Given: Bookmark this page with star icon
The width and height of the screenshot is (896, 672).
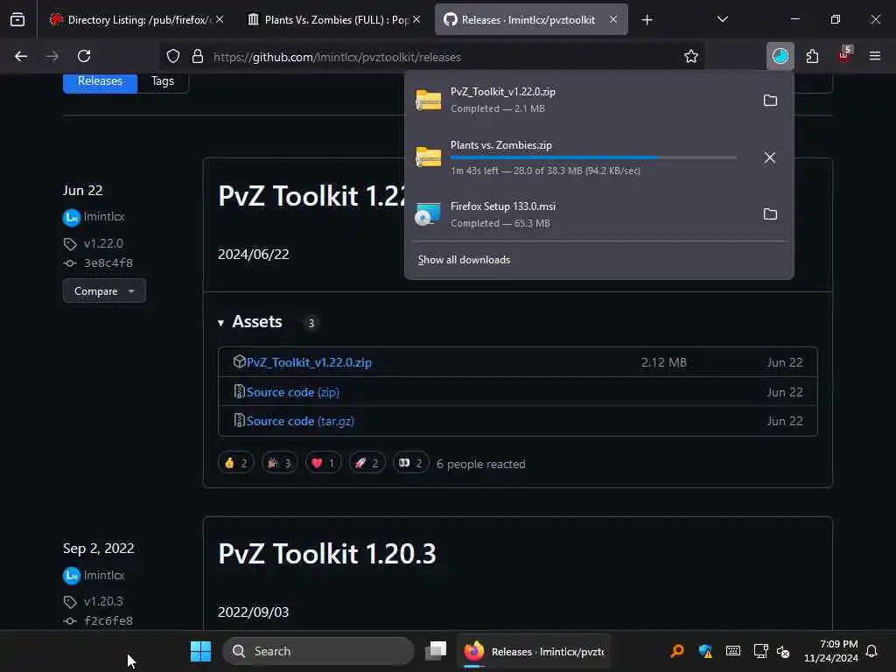Looking at the screenshot, I should 691,57.
